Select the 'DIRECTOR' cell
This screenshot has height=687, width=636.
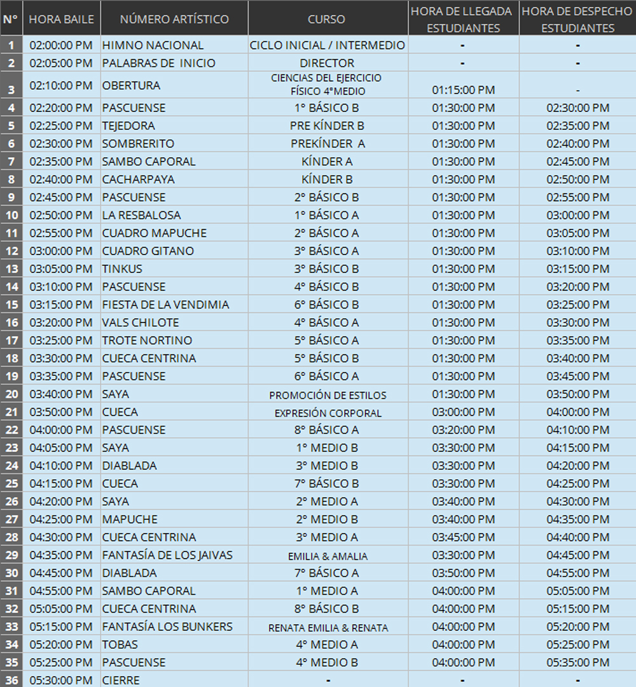328,62
